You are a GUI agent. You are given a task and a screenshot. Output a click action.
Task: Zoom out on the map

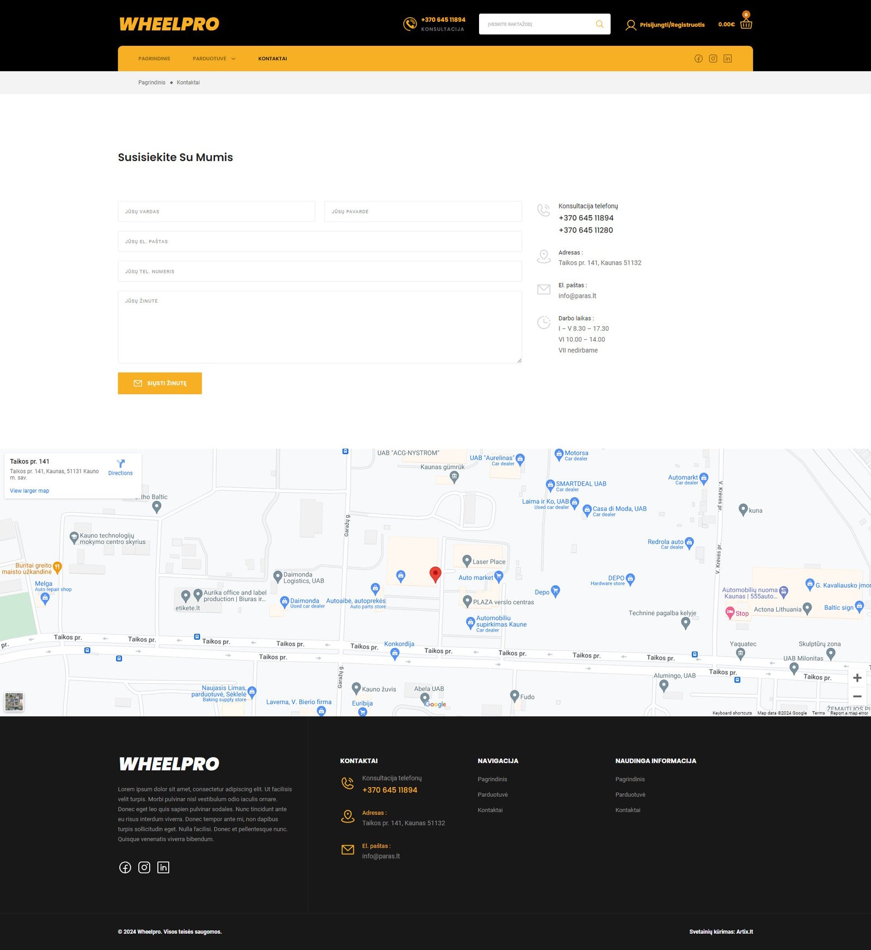[857, 697]
